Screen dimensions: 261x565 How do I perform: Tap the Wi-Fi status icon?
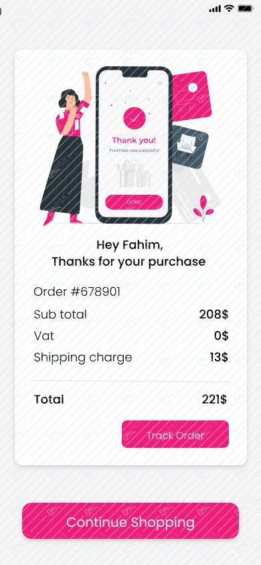229,9
